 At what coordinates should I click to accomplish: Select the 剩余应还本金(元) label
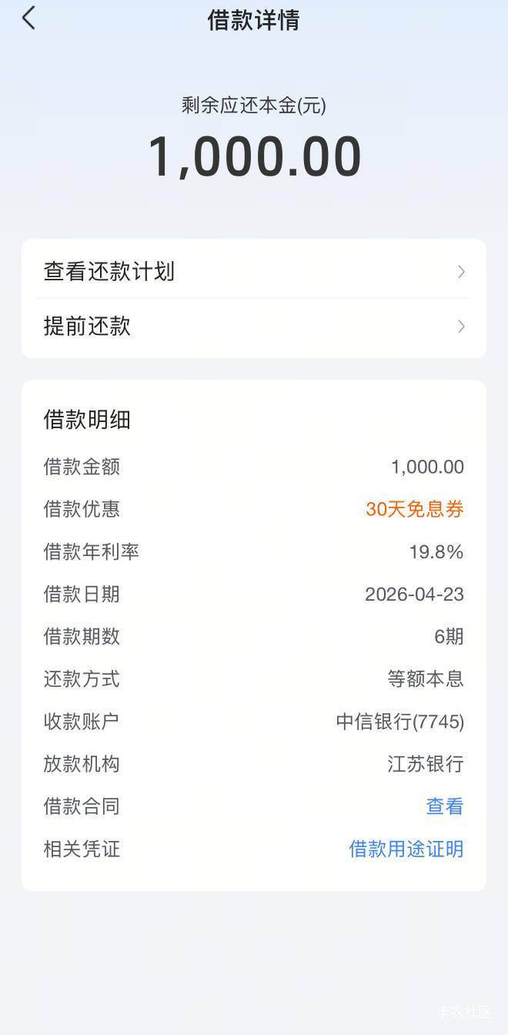pyautogui.click(x=254, y=106)
